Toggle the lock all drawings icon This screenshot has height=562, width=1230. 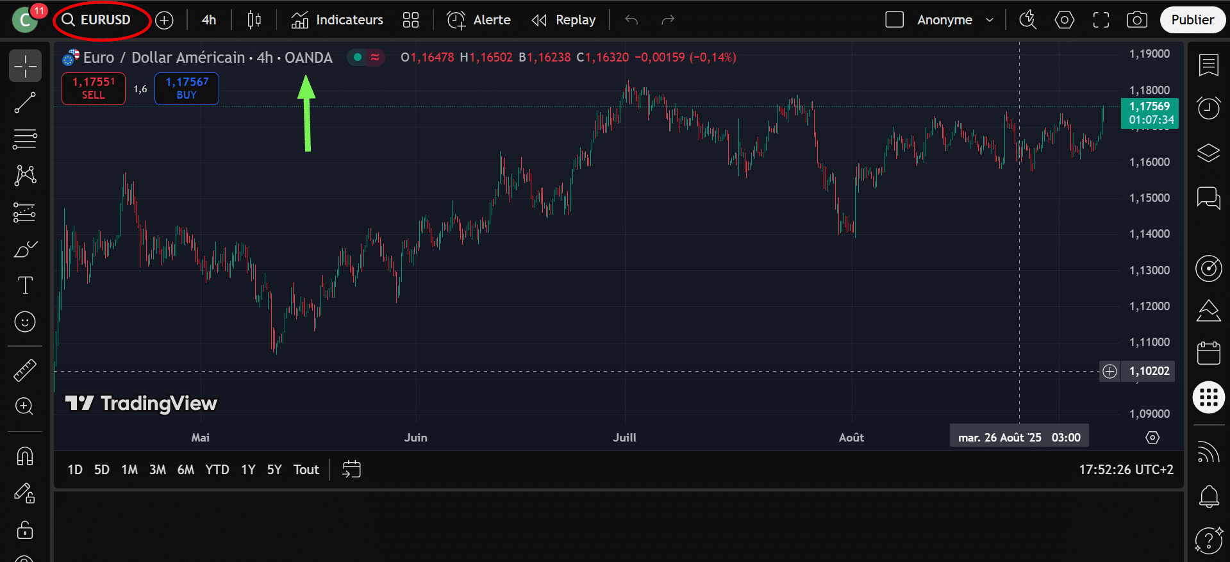(x=25, y=531)
